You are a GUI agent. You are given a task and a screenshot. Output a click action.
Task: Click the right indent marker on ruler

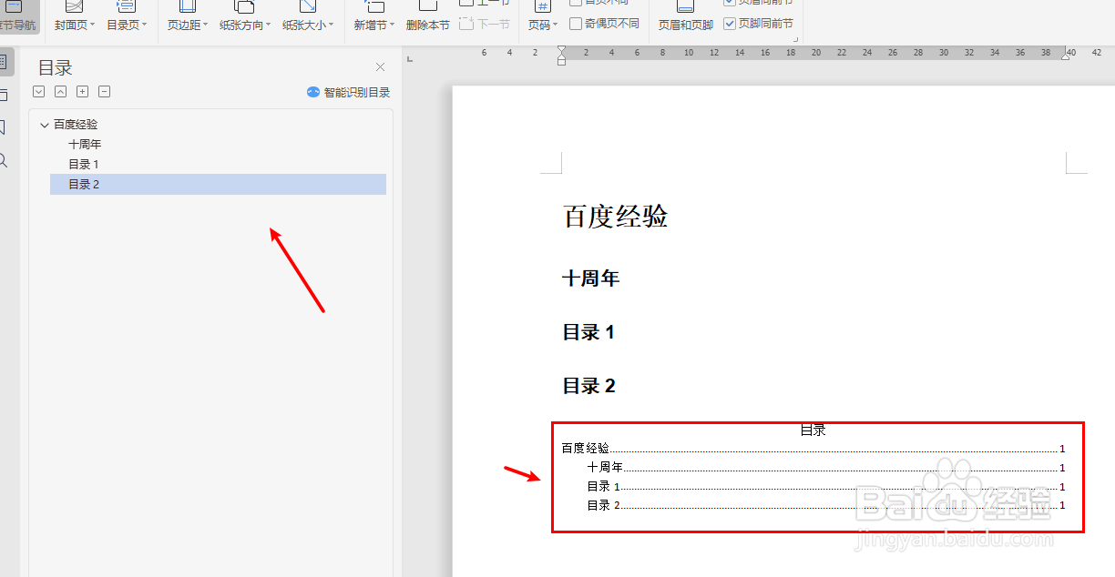[1065, 56]
